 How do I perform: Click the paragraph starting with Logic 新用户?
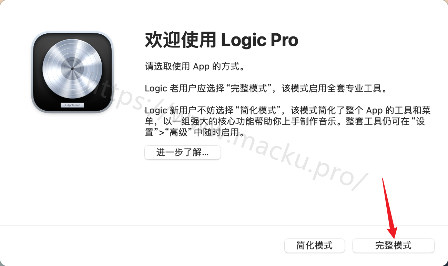point(288,121)
